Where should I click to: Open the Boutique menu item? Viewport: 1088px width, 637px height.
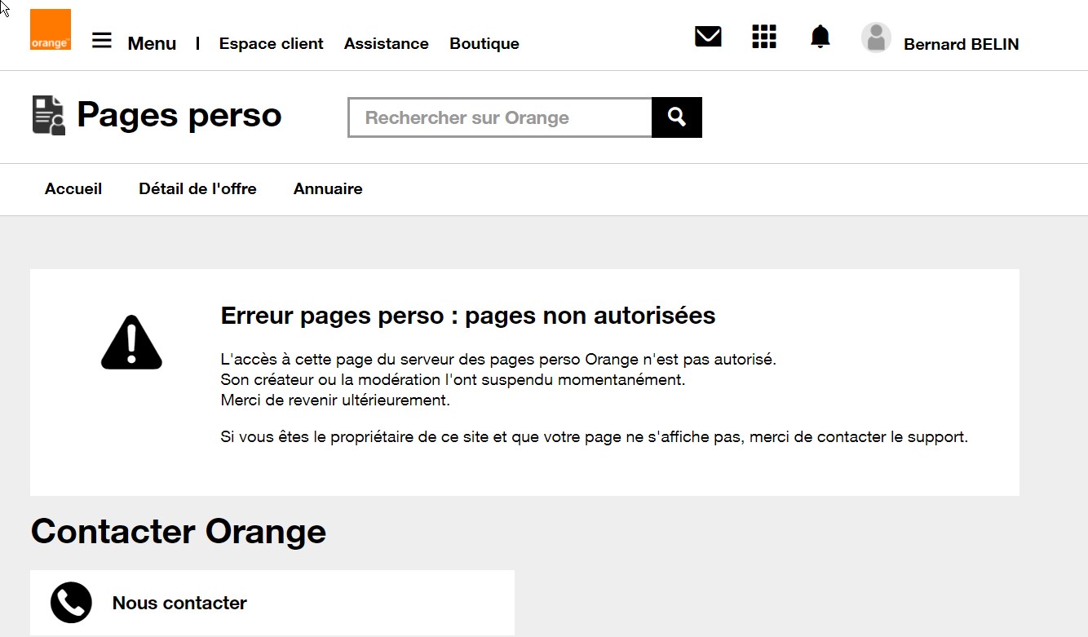point(484,43)
